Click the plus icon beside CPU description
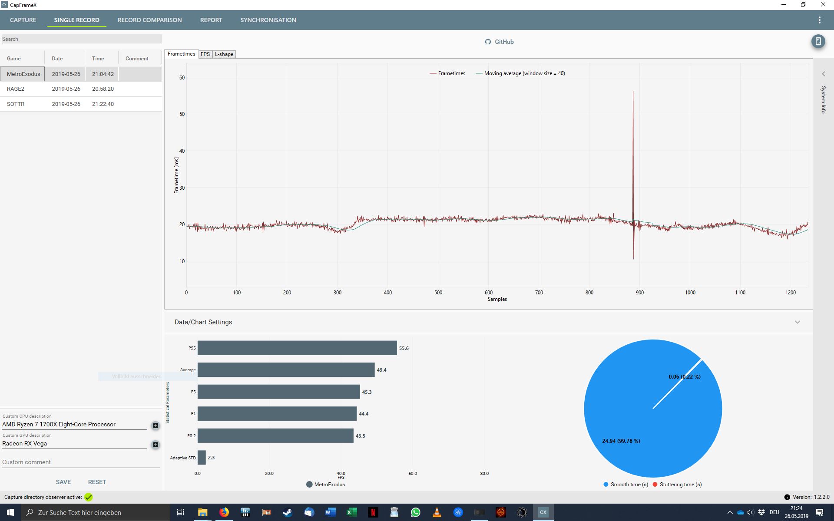The width and height of the screenshot is (834, 521). [x=156, y=425]
